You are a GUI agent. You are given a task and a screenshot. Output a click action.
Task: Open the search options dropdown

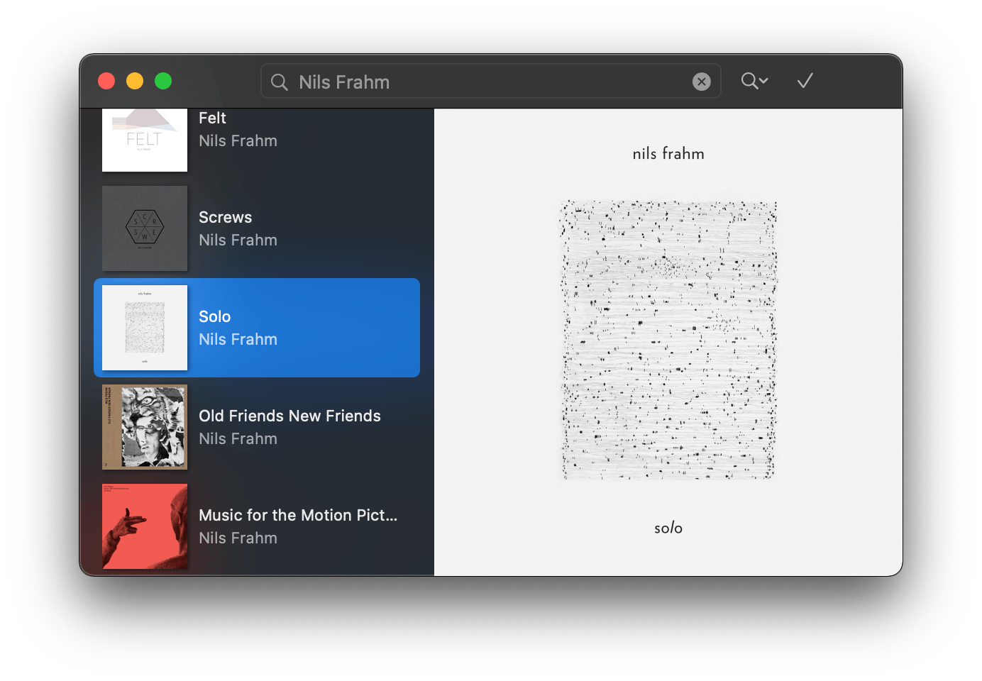pos(754,81)
